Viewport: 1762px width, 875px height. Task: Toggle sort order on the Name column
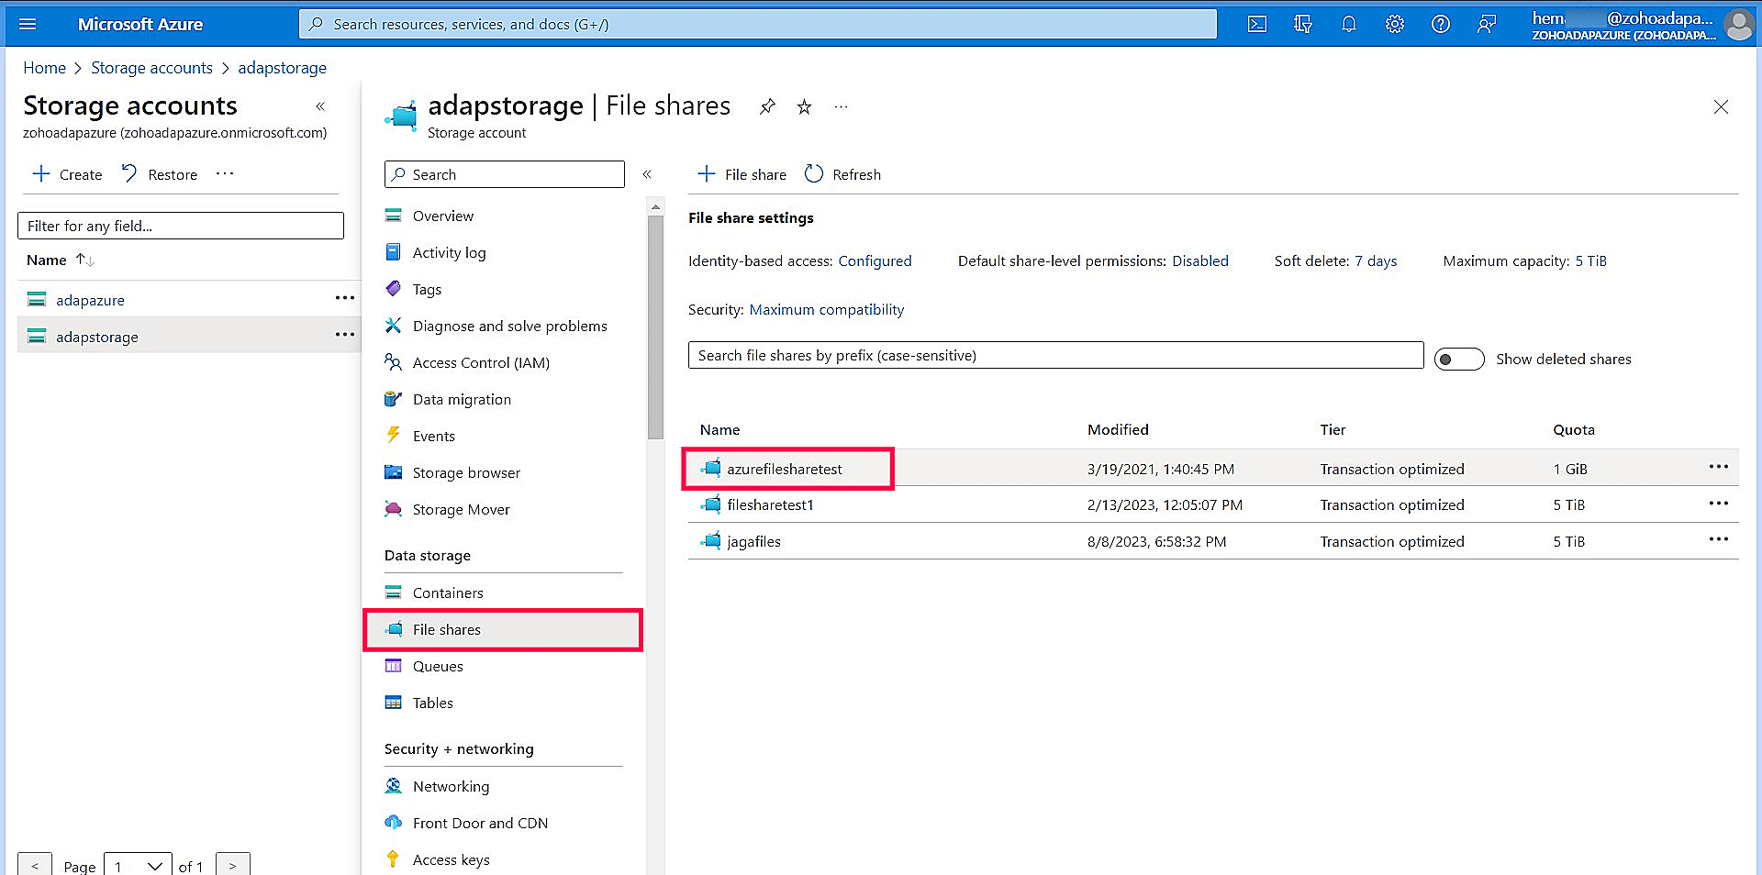84,260
